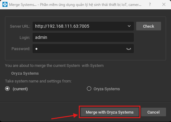The height and width of the screenshot is (122, 171).
Task: Select the (current) radio button
Action: 7,89
